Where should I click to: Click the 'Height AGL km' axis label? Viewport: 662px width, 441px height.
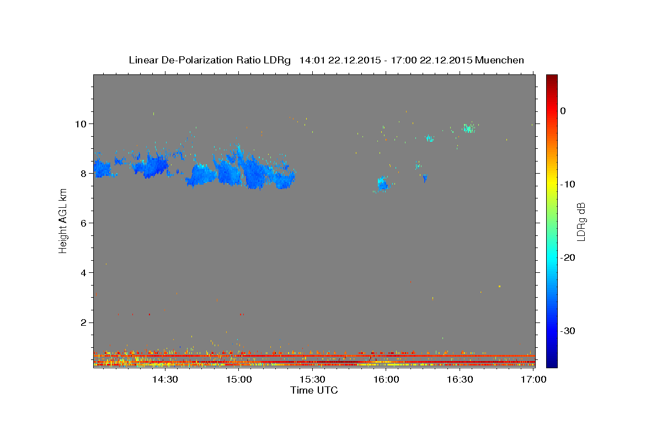[x=63, y=220]
